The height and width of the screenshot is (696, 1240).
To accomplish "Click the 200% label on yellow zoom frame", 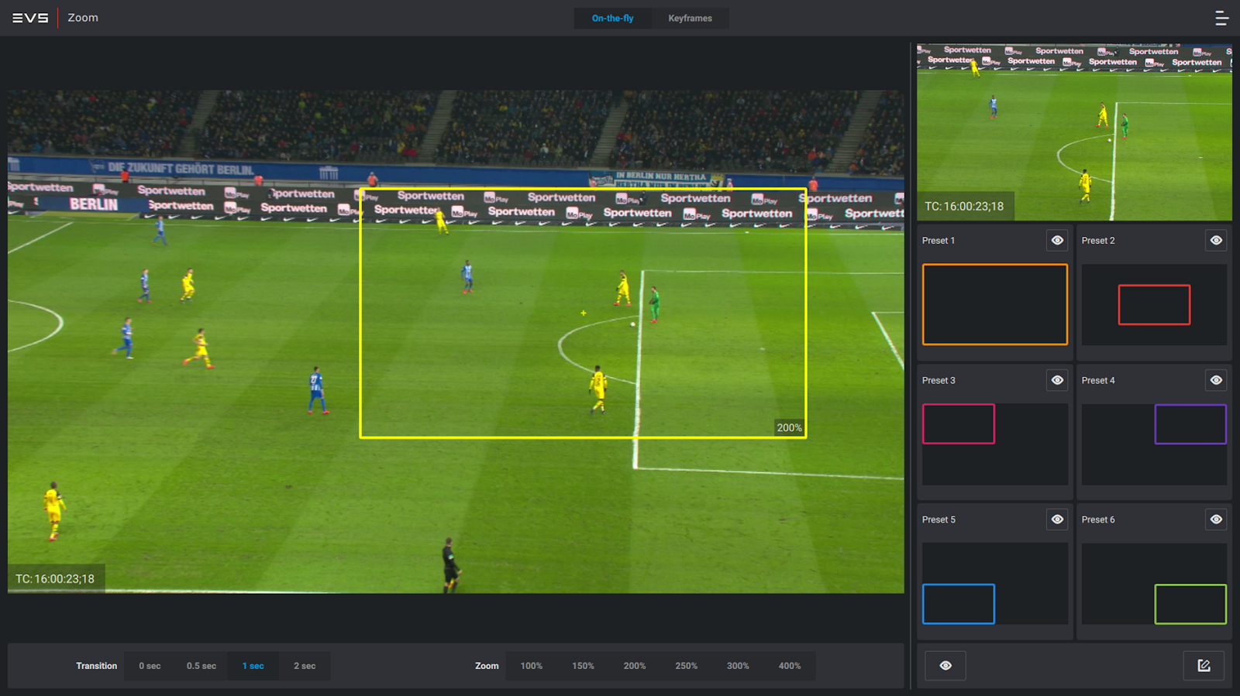I will pos(789,427).
